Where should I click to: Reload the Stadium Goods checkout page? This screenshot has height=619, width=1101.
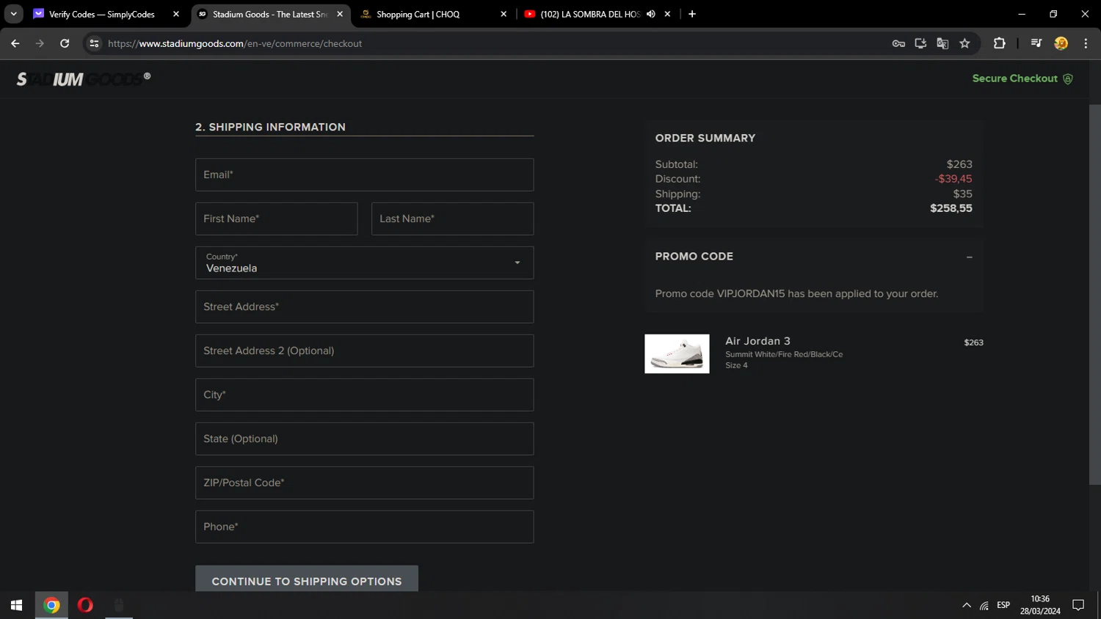click(65, 43)
